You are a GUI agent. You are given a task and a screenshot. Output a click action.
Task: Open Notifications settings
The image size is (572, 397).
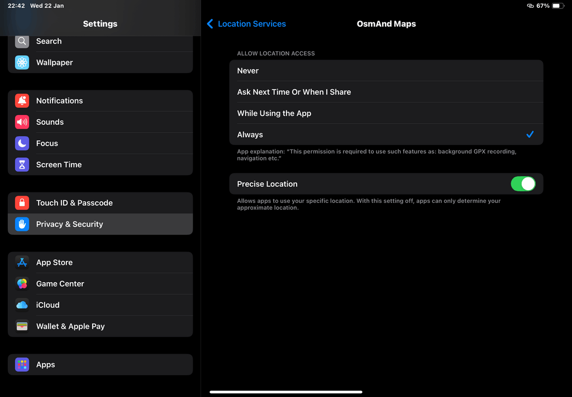click(x=101, y=100)
